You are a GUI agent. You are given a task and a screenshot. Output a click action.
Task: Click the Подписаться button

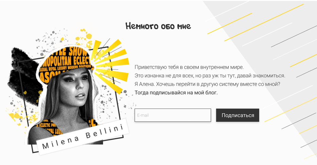tap(238, 115)
